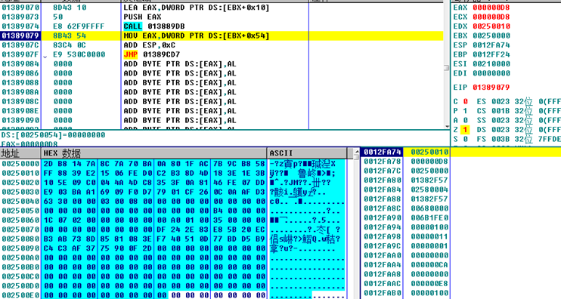561x299 pixels.
Task: Select dump row address 00250010
Action: pyautogui.click(x=20, y=173)
